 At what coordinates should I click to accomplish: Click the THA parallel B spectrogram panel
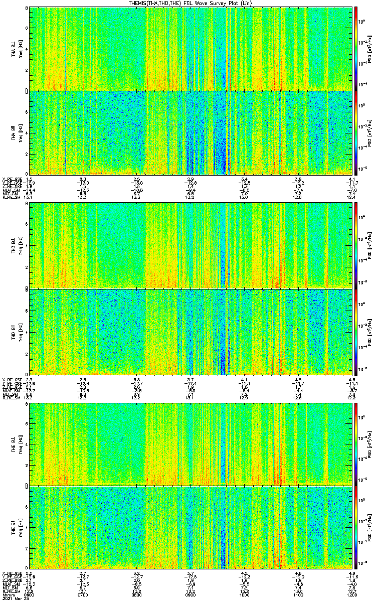click(x=191, y=132)
